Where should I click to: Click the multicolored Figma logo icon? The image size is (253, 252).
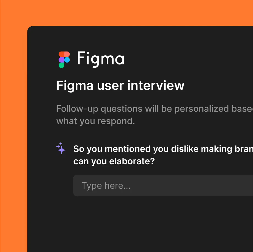pos(64,60)
